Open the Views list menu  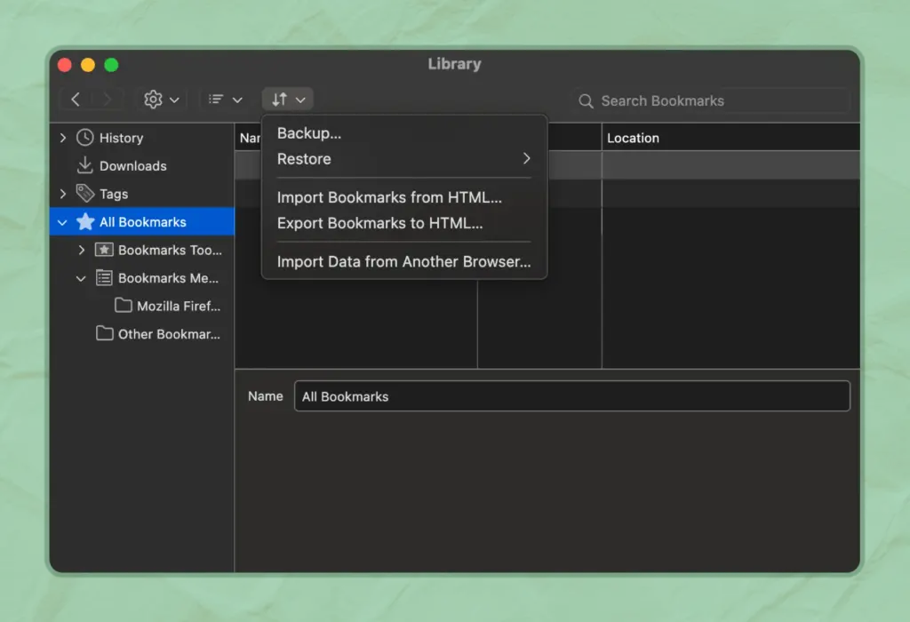225,100
